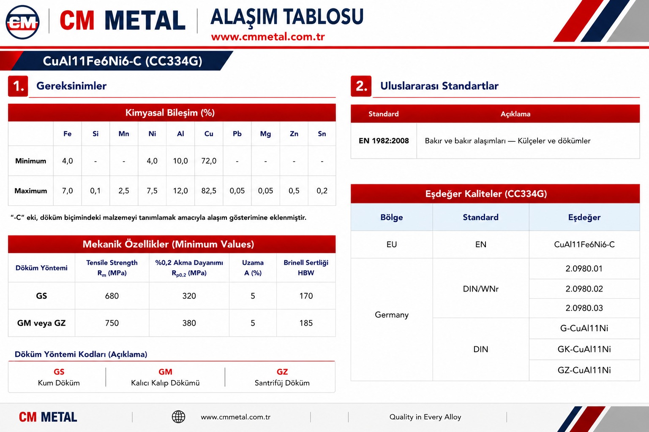Screen dimensions: 649x432
Task: Click the Cu minimum value 72,0
Action: coord(209,161)
